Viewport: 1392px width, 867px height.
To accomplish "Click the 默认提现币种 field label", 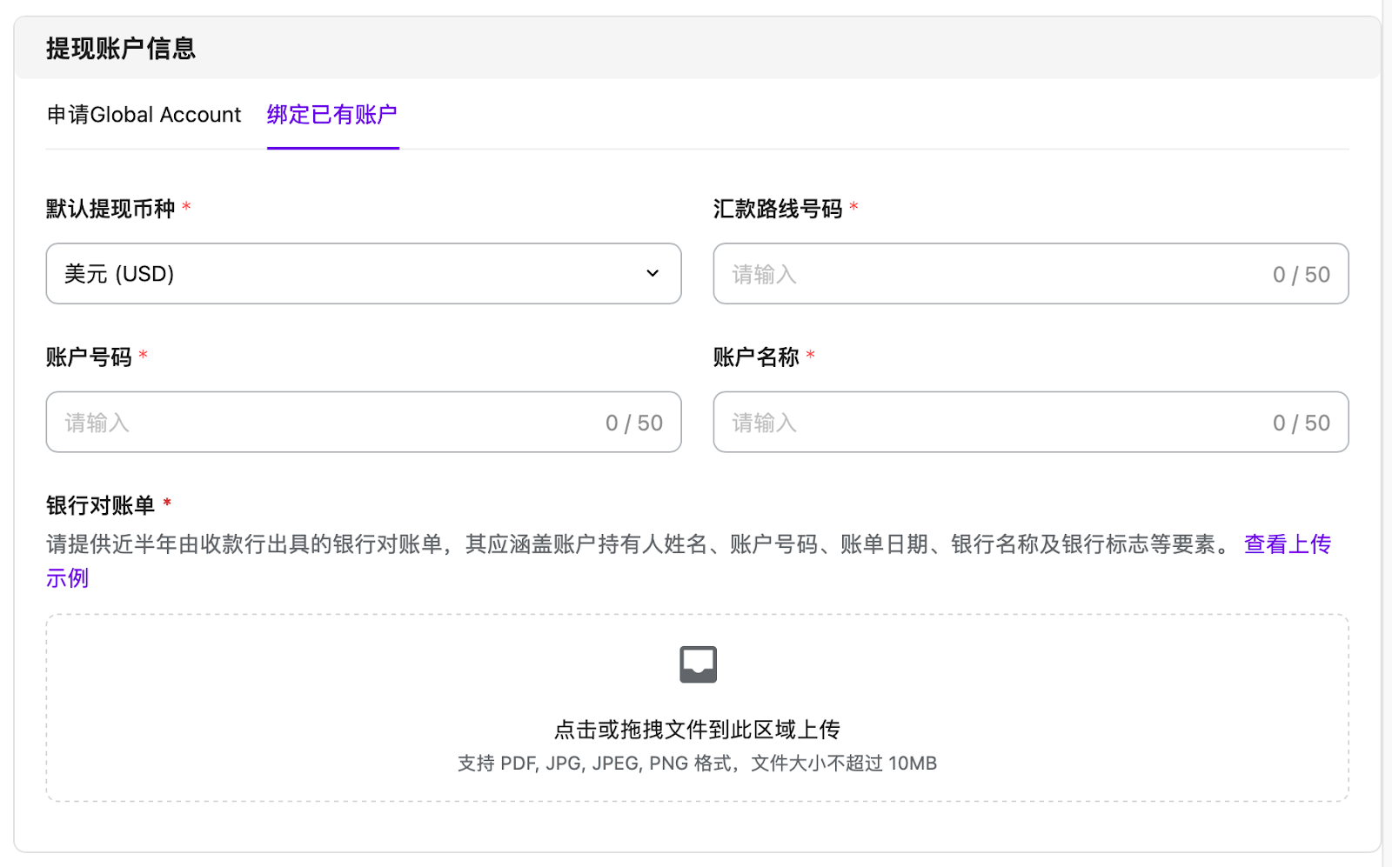I will click(110, 209).
